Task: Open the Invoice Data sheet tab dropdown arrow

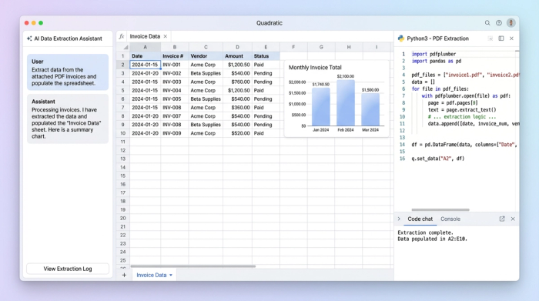Action: coord(171,276)
